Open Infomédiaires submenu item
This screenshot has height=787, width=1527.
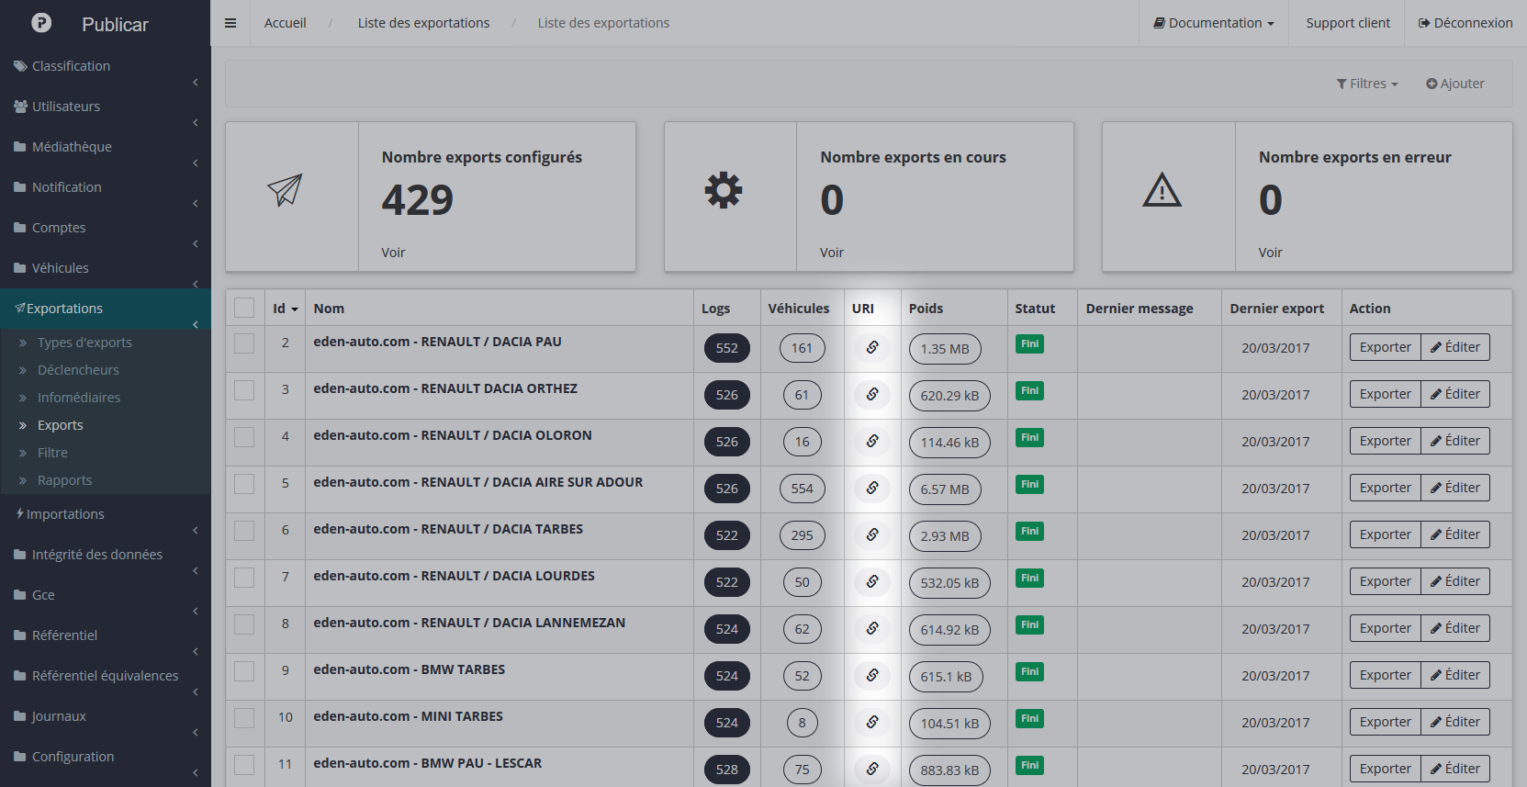pos(79,398)
